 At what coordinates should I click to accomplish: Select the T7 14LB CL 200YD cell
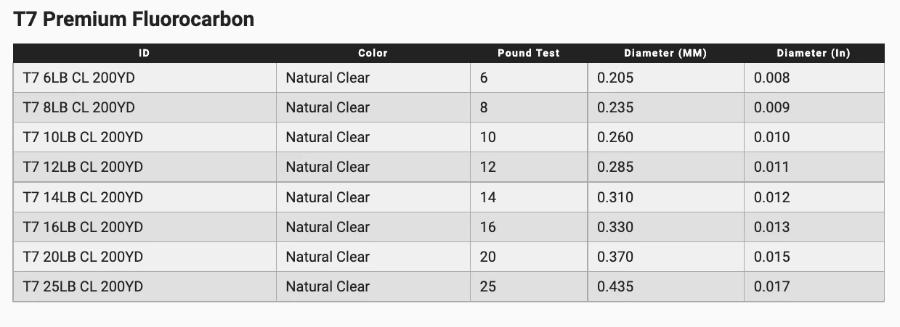(x=82, y=197)
